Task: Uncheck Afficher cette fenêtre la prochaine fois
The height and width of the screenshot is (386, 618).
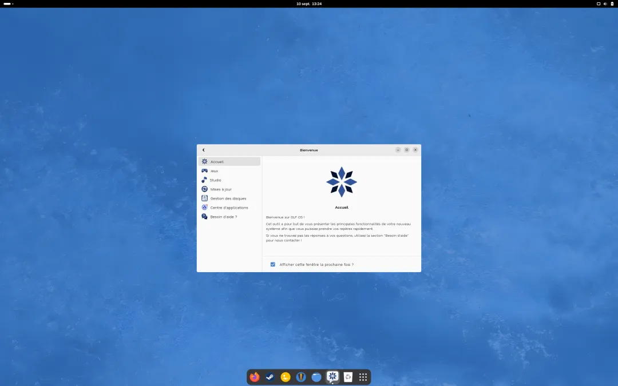Action: (273, 264)
